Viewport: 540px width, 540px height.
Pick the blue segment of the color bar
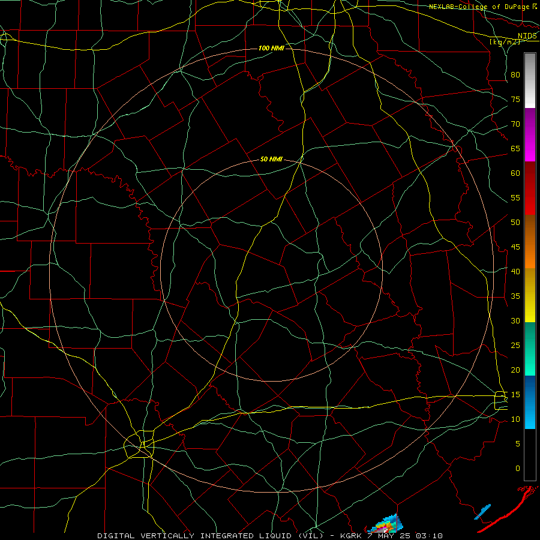[530, 402]
